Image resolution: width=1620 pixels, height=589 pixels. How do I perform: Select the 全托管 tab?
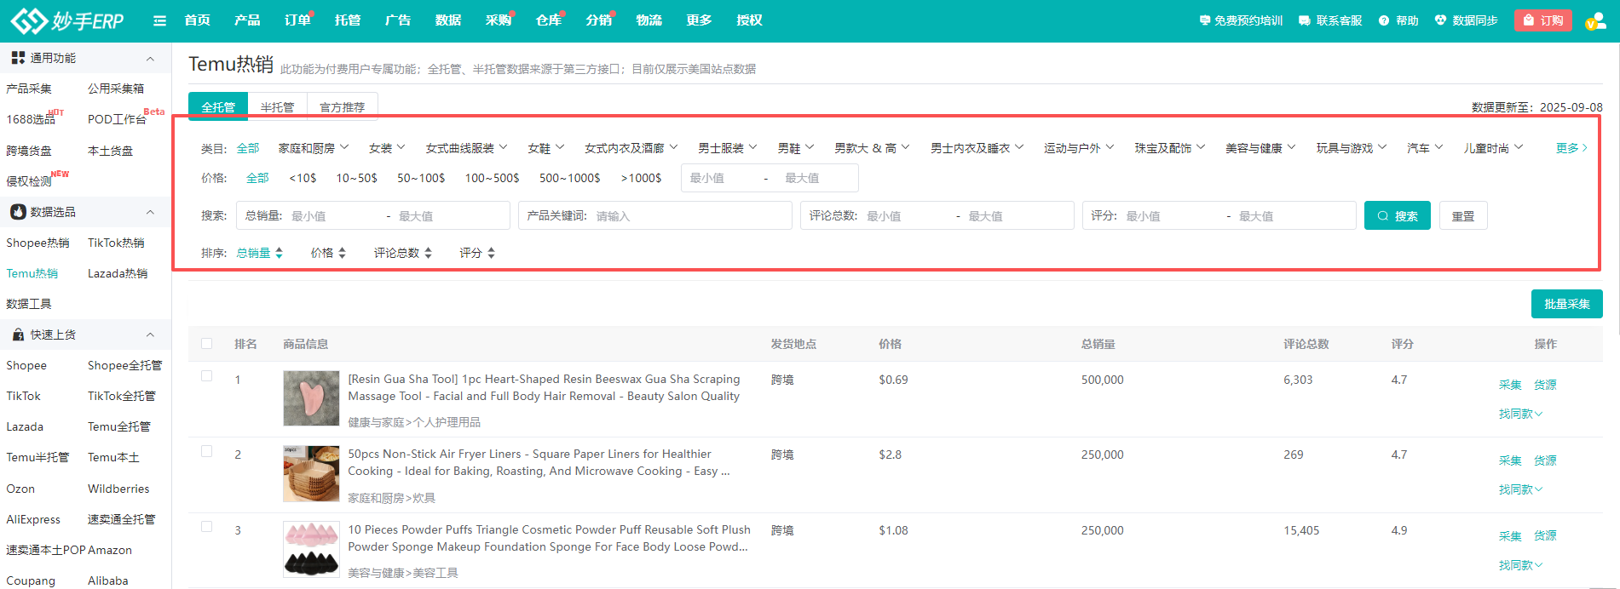pos(218,106)
